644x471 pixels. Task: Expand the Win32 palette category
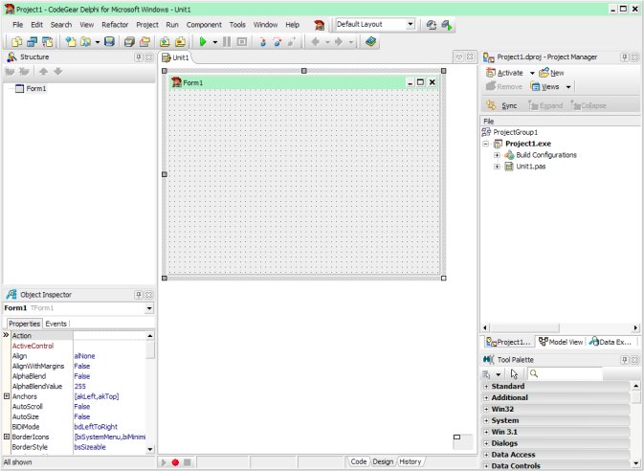click(x=486, y=410)
